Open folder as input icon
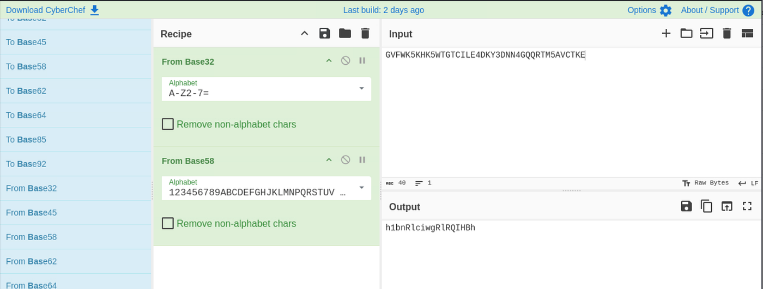Viewport: 763px width, 289px height. coord(686,33)
